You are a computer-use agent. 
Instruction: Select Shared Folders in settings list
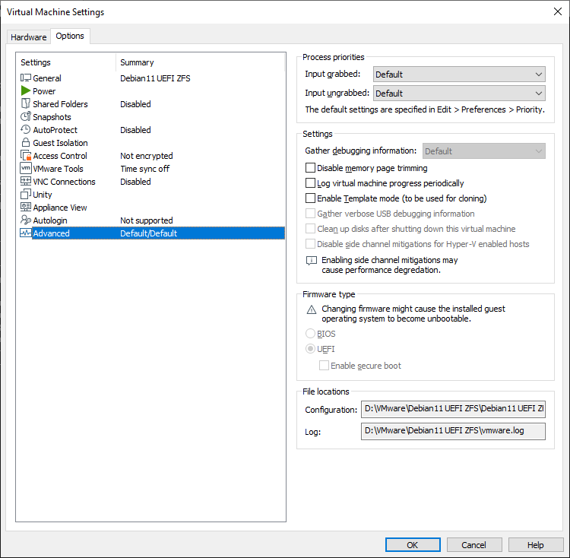[60, 104]
